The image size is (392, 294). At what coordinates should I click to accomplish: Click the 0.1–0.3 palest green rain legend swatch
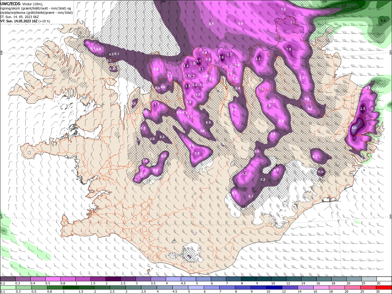coord(9,288)
